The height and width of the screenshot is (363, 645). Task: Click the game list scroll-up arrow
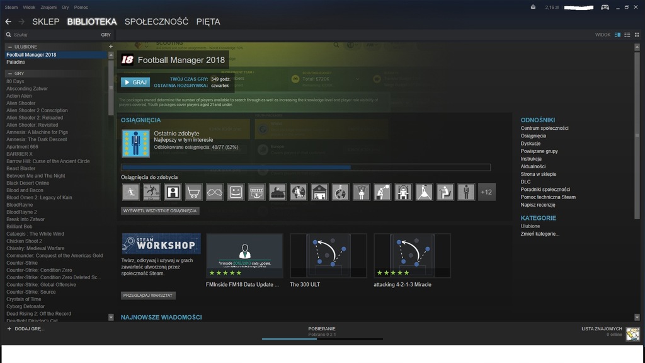(111, 55)
